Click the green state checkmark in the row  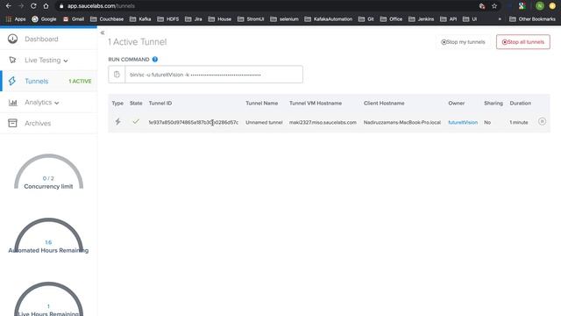(136, 121)
